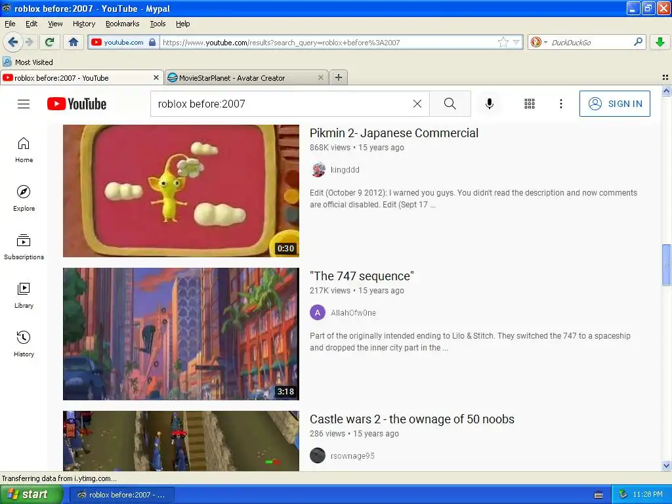
Task: Open the Castle wars 2 video thumbnail
Action: (181, 441)
